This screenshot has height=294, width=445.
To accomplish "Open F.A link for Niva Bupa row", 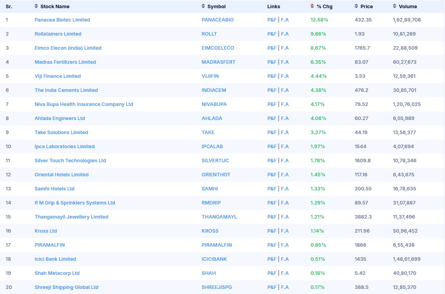I will [285, 104].
